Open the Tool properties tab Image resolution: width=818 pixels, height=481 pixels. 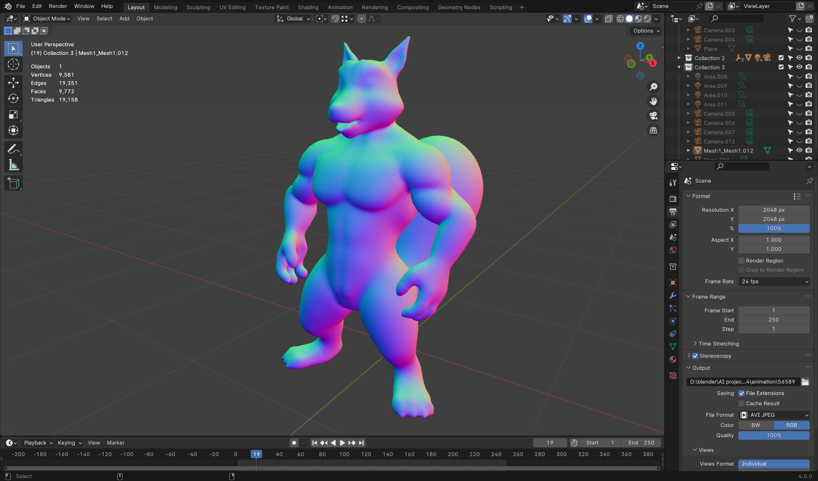[673, 183]
